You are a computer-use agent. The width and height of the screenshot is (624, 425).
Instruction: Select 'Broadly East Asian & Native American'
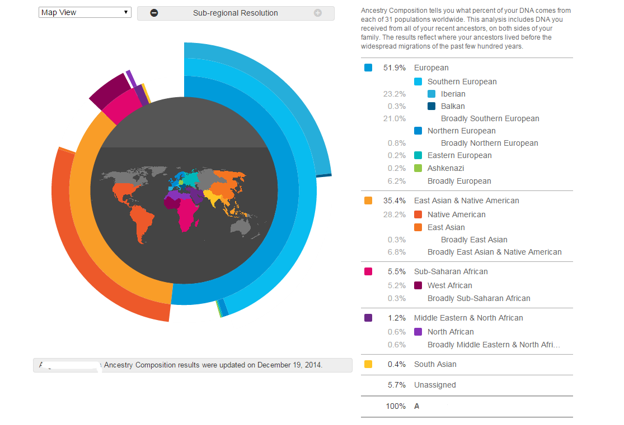(x=495, y=252)
